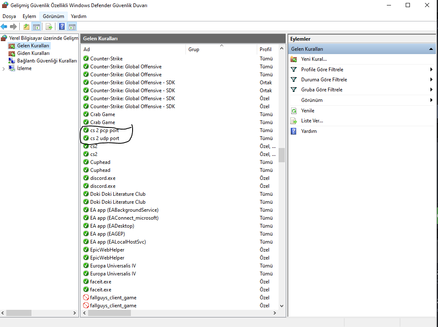Viewport: 438px width, 327px height.
Task: Click the Giden Kuralları tree icon
Action: tap(12, 53)
